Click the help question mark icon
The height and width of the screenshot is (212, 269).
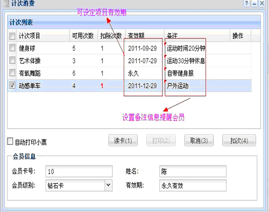coord(247,3)
